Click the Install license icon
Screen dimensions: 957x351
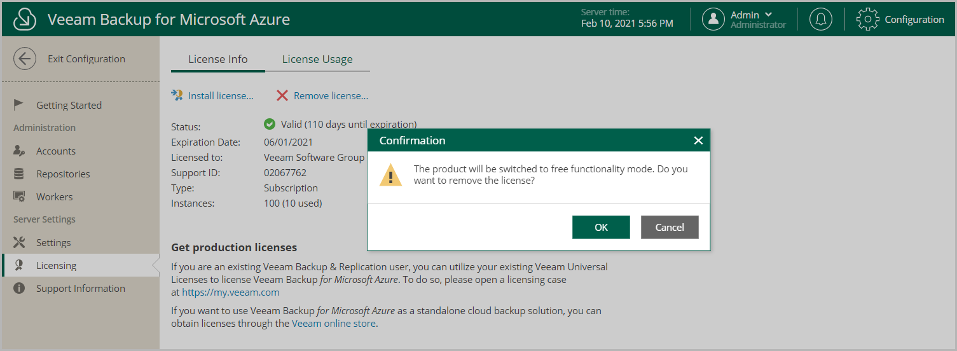click(177, 95)
